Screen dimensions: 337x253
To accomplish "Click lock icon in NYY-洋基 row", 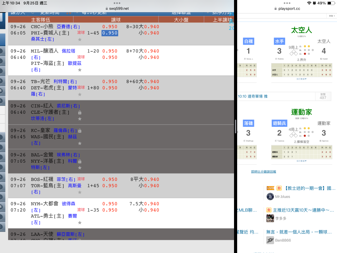I will tap(80, 161).
